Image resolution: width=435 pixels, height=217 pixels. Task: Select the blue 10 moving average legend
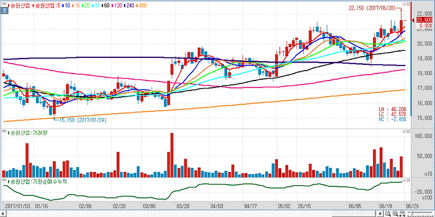[66, 5]
